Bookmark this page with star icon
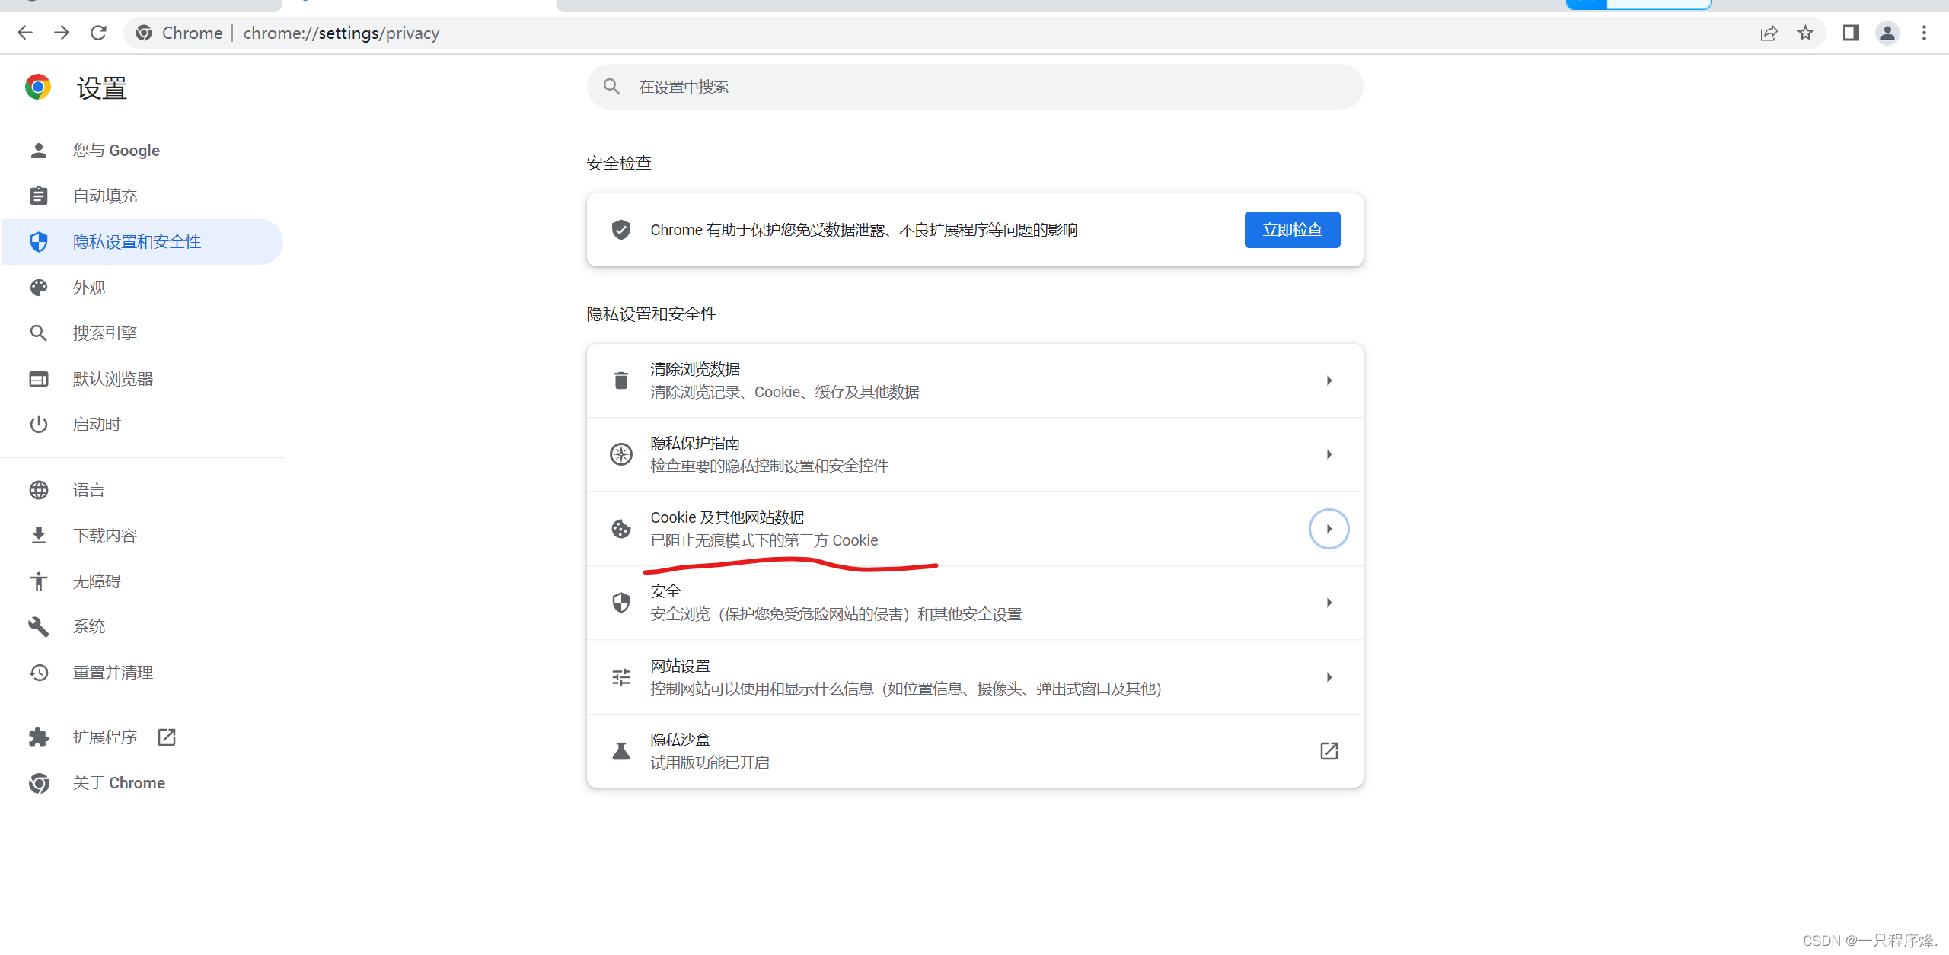This screenshot has height=955, width=1949. 1805,33
